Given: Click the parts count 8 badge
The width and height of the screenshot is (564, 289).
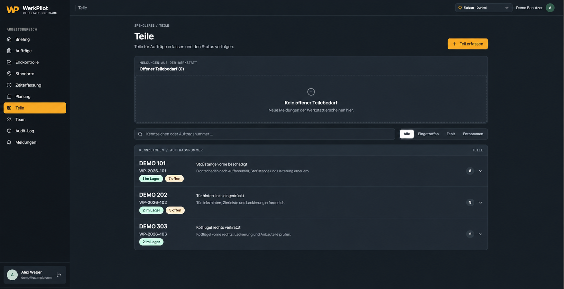Looking at the screenshot, I should pos(470,171).
